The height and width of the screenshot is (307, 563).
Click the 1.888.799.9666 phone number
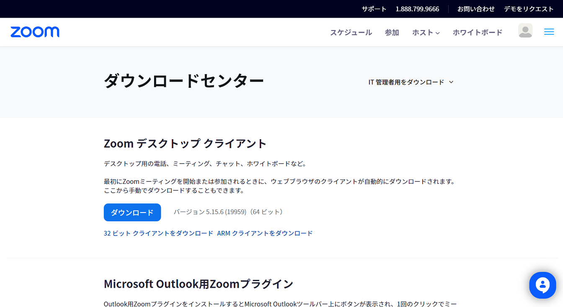tap(417, 9)
